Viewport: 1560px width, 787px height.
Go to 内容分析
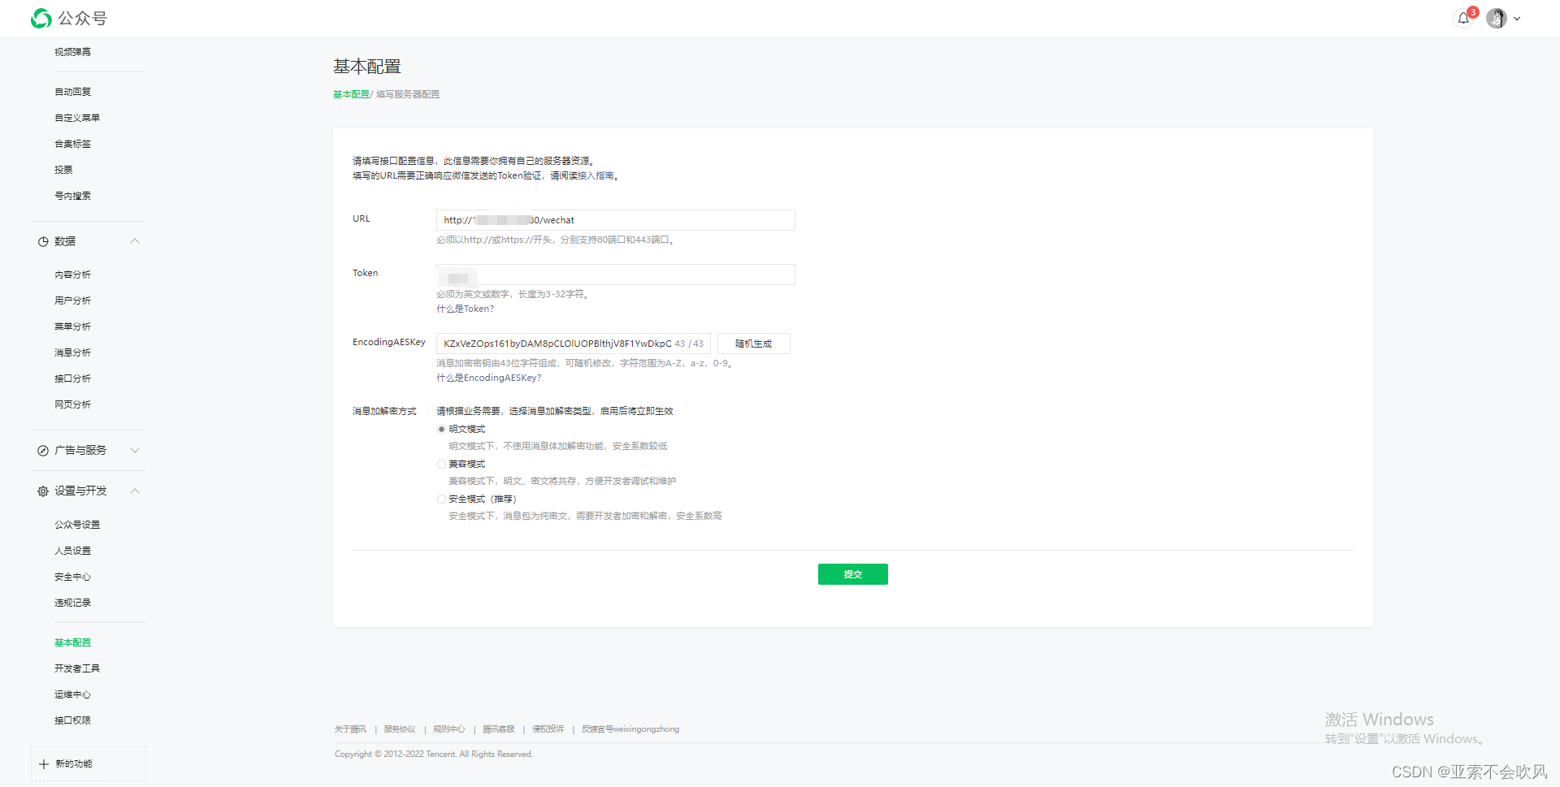72,275
